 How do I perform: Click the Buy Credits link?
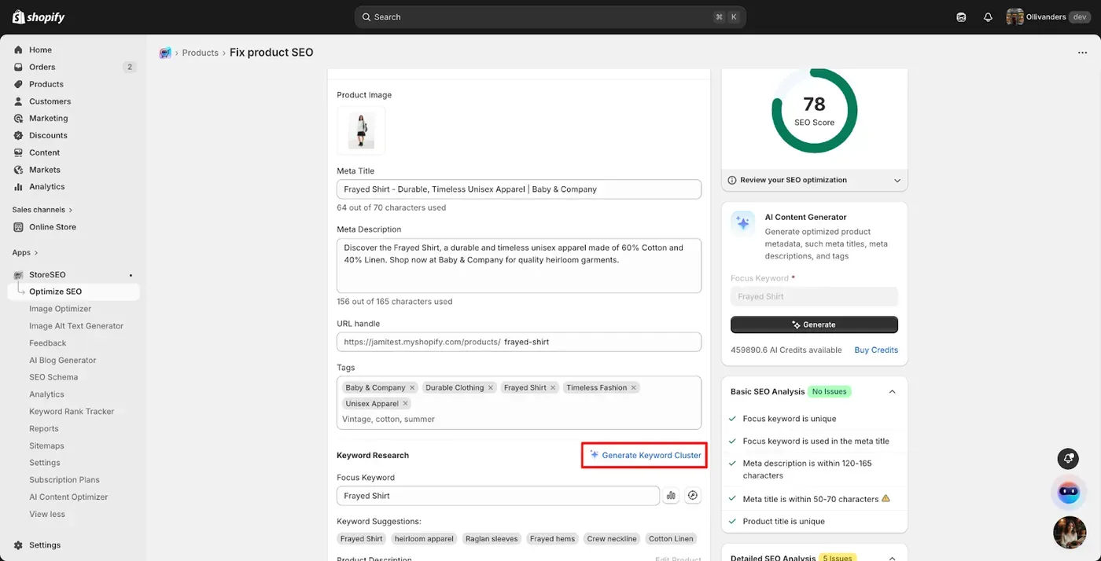click(x=876, y=350)
